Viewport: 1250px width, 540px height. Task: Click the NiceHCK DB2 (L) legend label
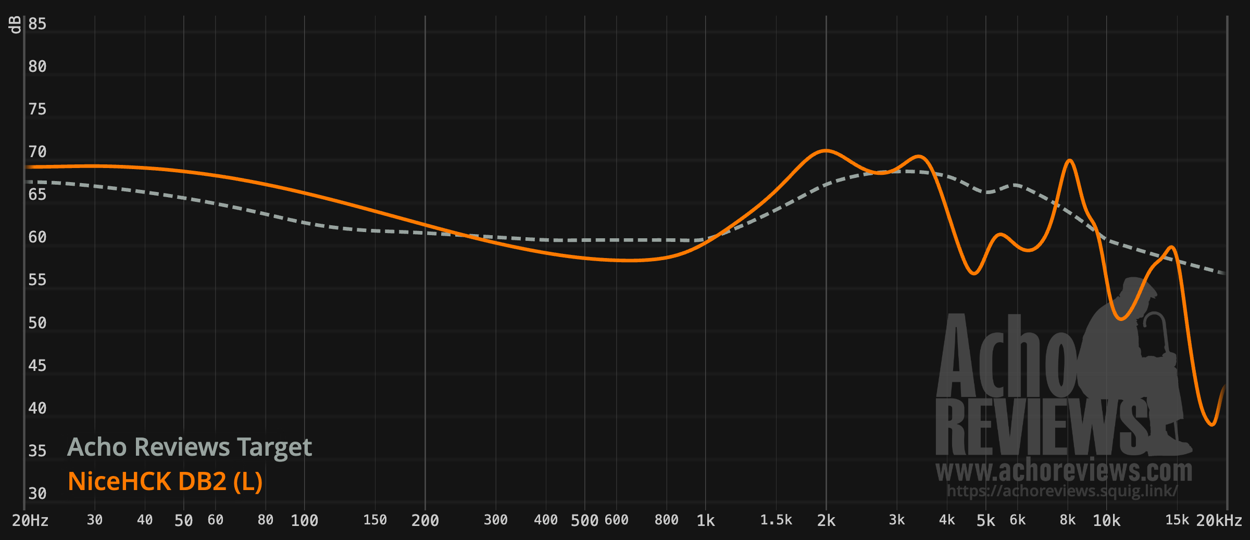click(165, 481)
